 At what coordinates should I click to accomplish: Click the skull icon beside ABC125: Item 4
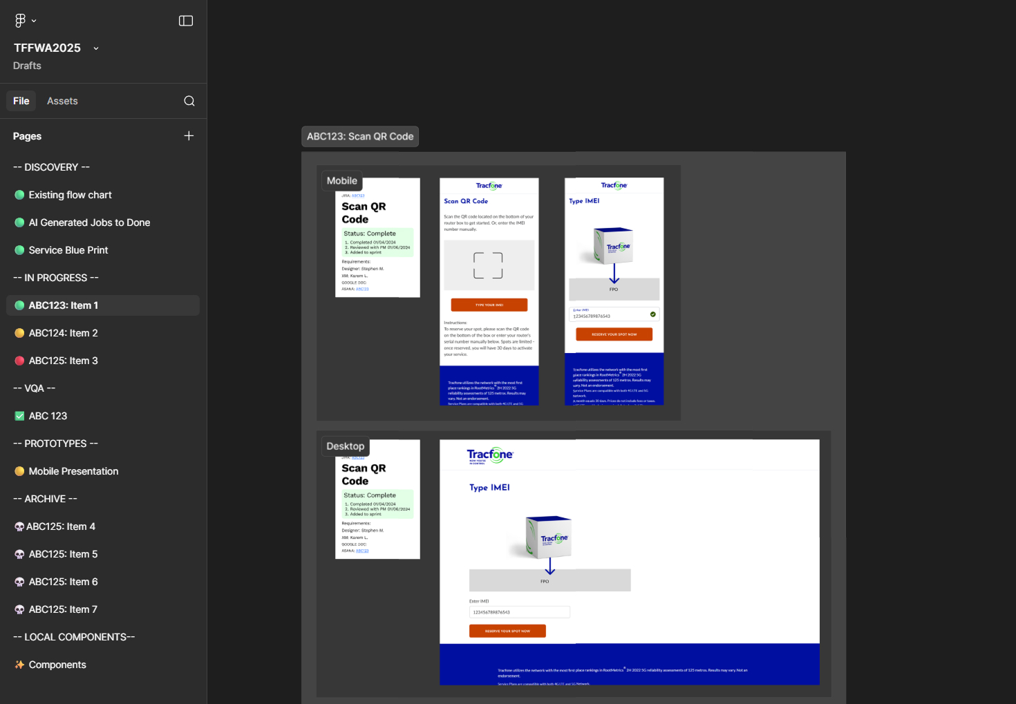[x=19, y=526]
